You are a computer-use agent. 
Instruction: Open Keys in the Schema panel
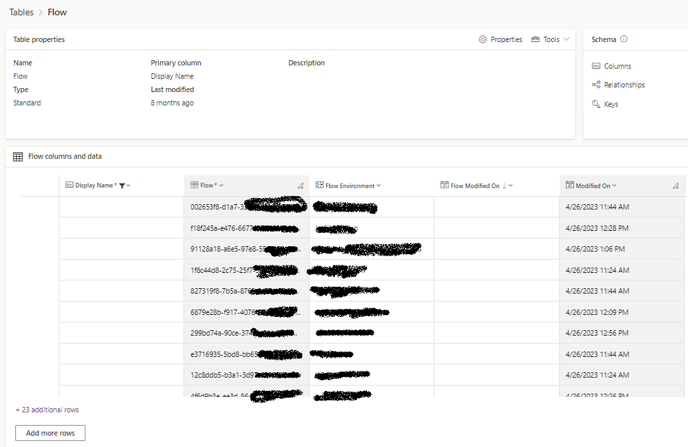pyautogui.click(x=609, y=104)
